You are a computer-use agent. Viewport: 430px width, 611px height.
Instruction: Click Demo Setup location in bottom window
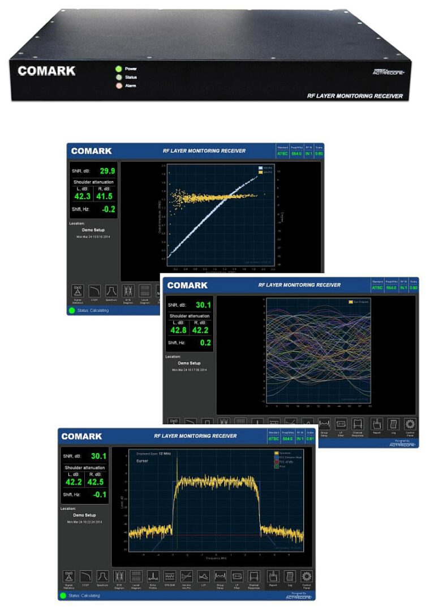84,515
